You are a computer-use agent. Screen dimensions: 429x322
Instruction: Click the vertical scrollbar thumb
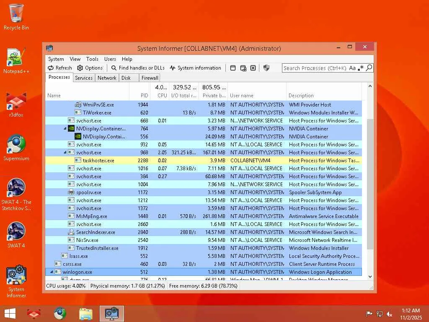pos(370,184)
